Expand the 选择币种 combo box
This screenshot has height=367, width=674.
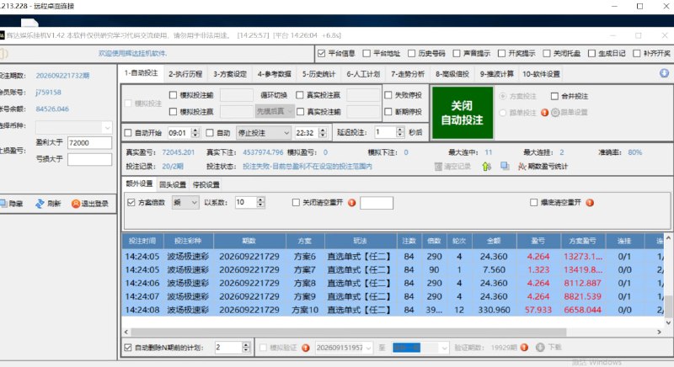tap(74, 127)
